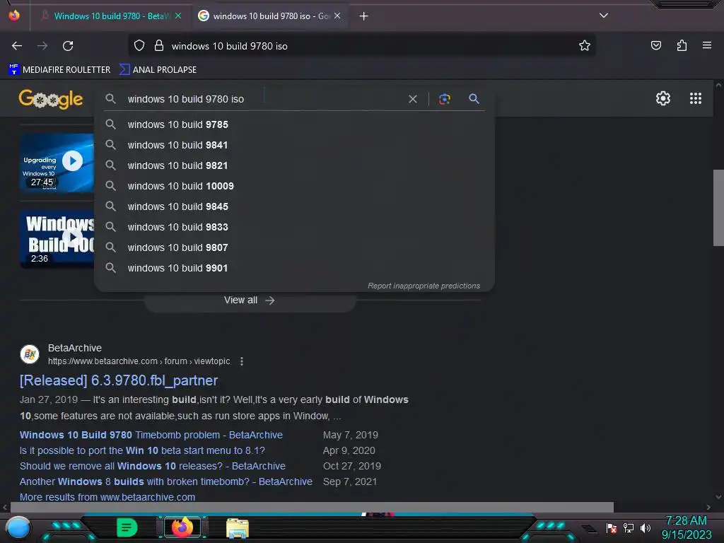Click the View all videos button
The image size is (724, 543).
[250, 300]
